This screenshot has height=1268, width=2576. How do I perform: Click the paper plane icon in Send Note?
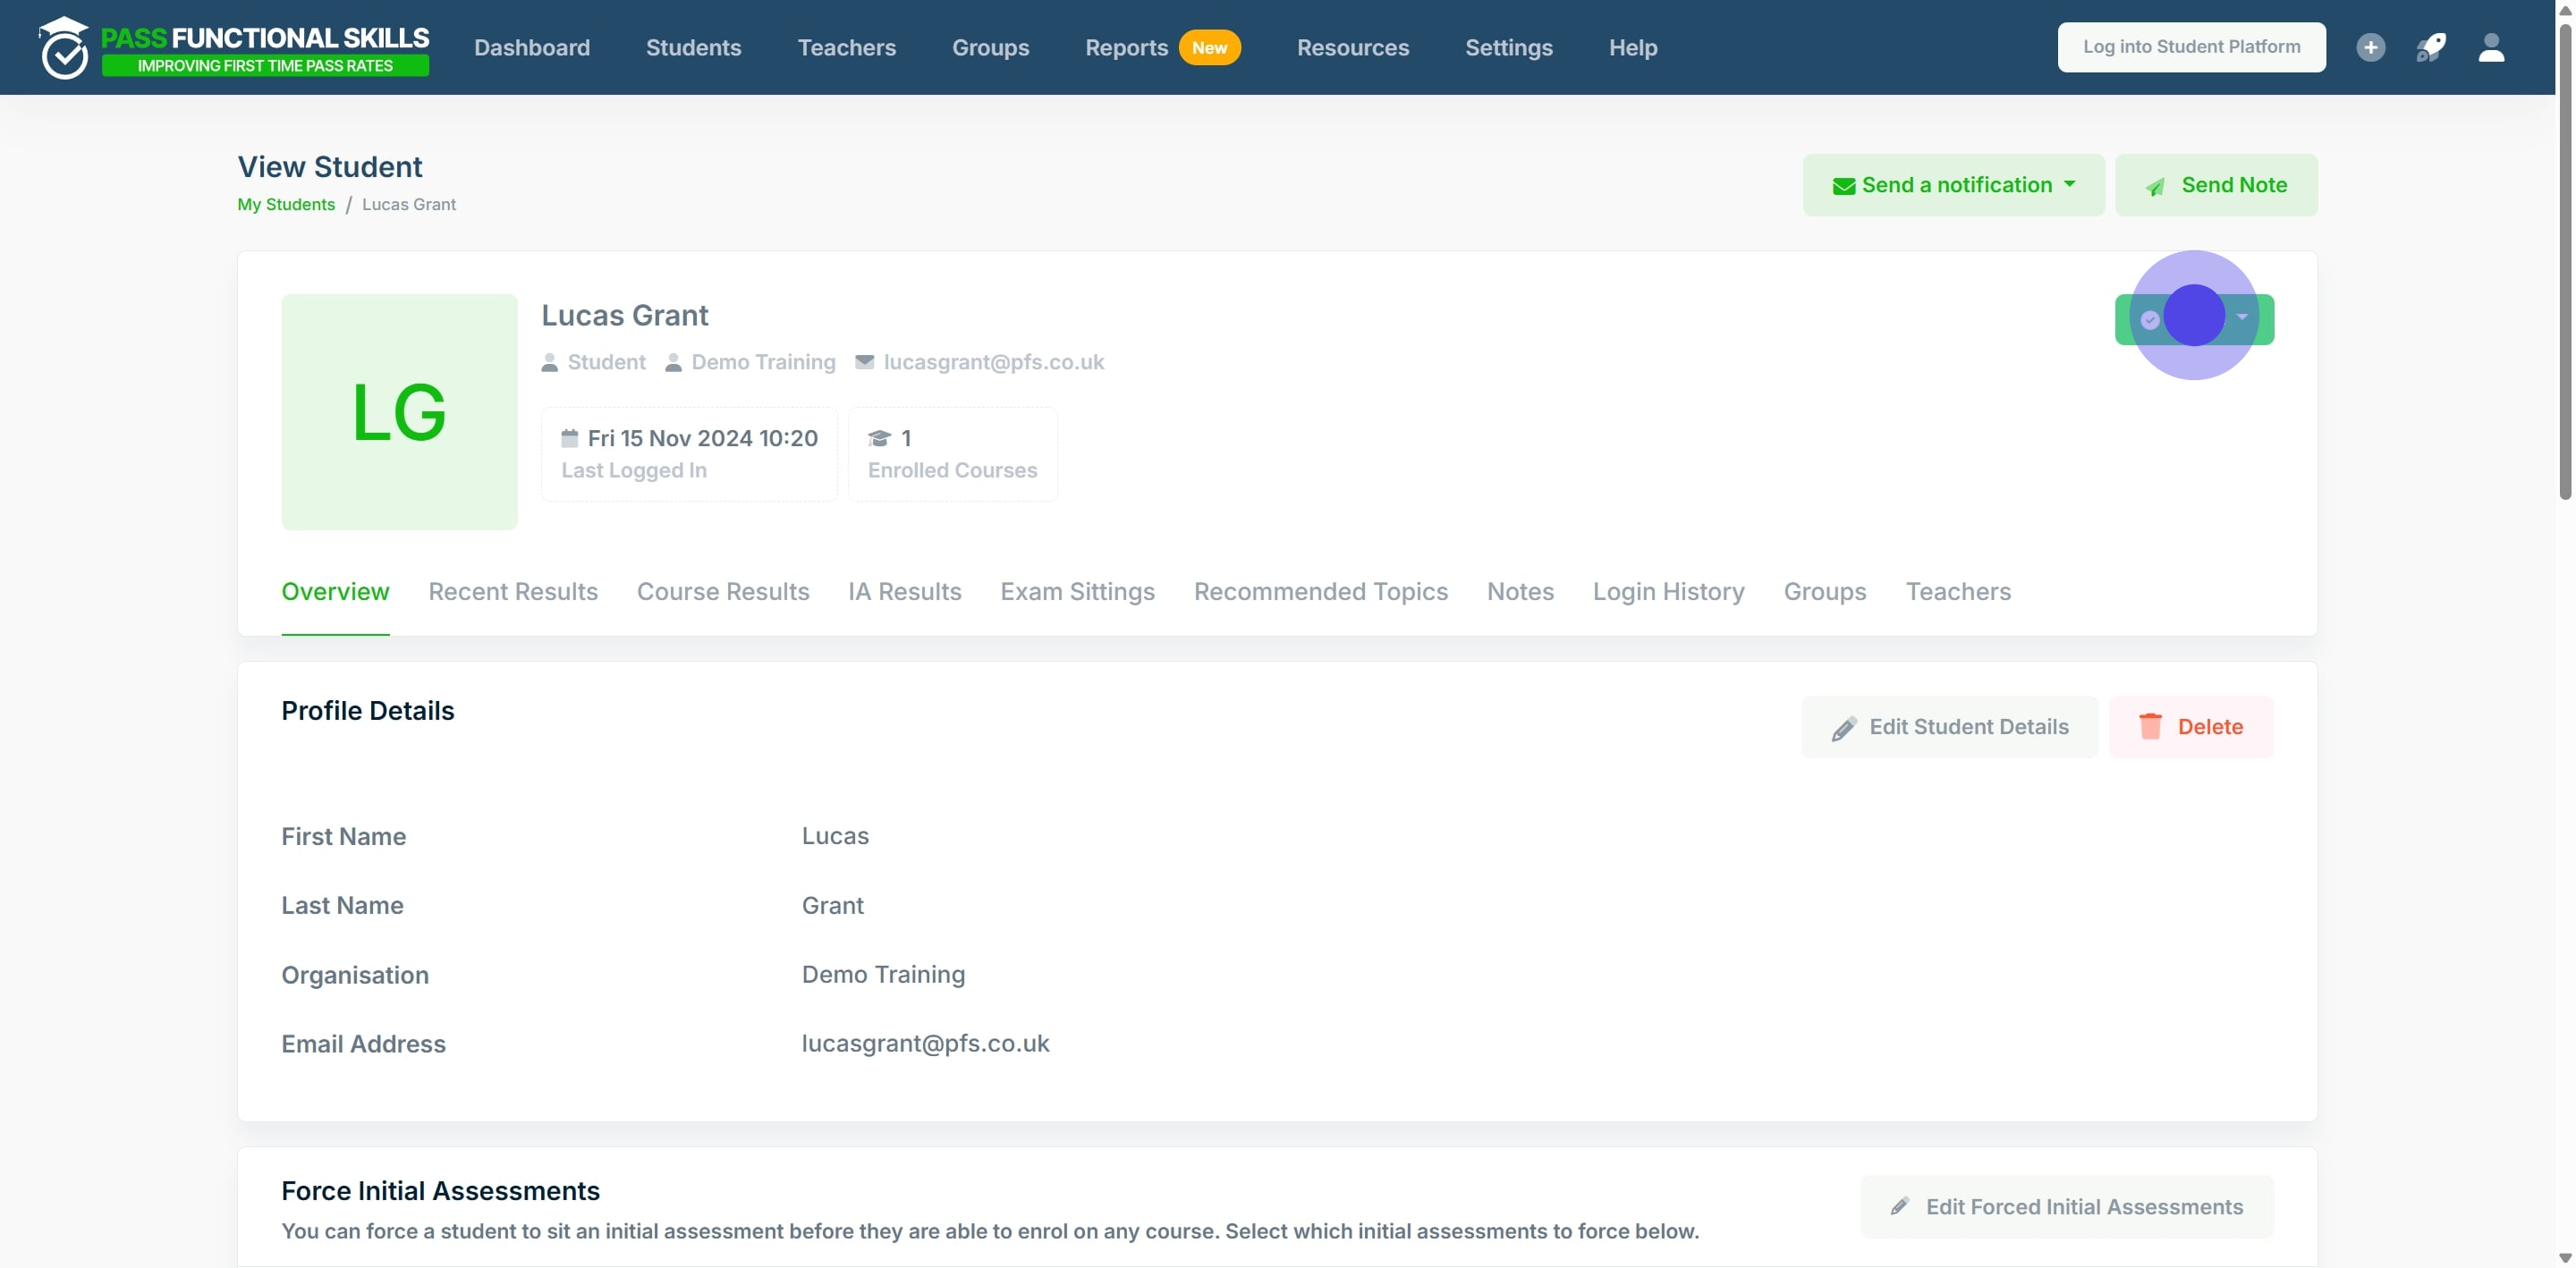[2155, 186]
